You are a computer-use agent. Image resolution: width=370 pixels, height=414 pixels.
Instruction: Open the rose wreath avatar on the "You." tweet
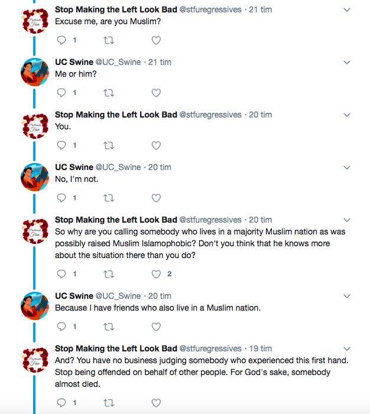pyautogui.click(x=35, y=126)
